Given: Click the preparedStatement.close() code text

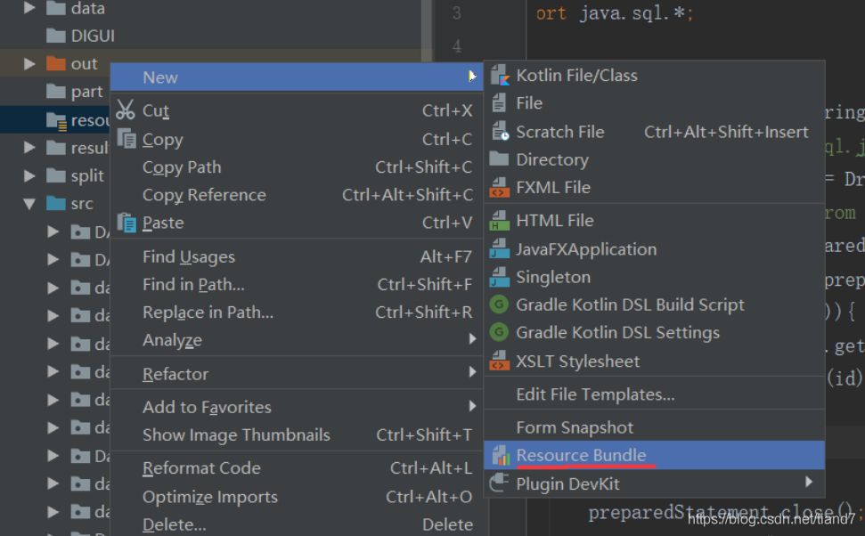Looking at the screenshot, I should [x=726, y=514].
